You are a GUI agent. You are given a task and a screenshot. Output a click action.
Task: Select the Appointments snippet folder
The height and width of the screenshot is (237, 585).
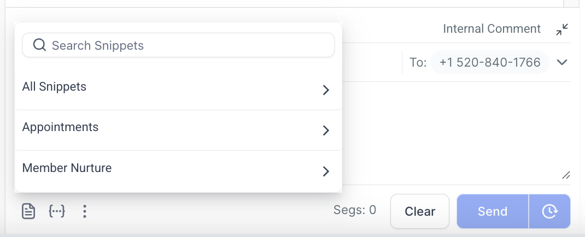pyautogui.click(x=60, y=127)
